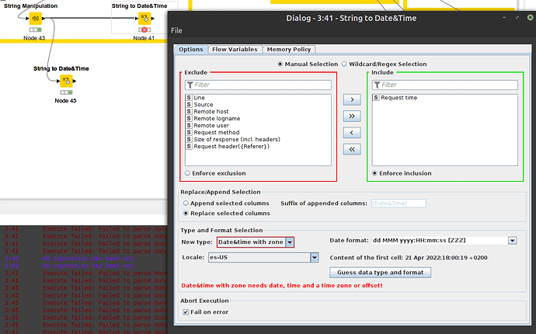The width and height of the screenshot is (536, 334).
Task: Click Guess data type and format button
Action: [x=380, y=273]
